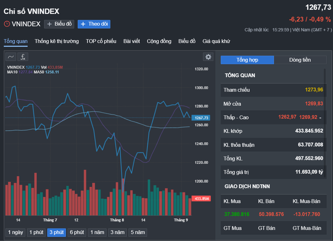Open the Thống kê thị trường tab
This screenshot has height=241, width=333.
(57, 41)
